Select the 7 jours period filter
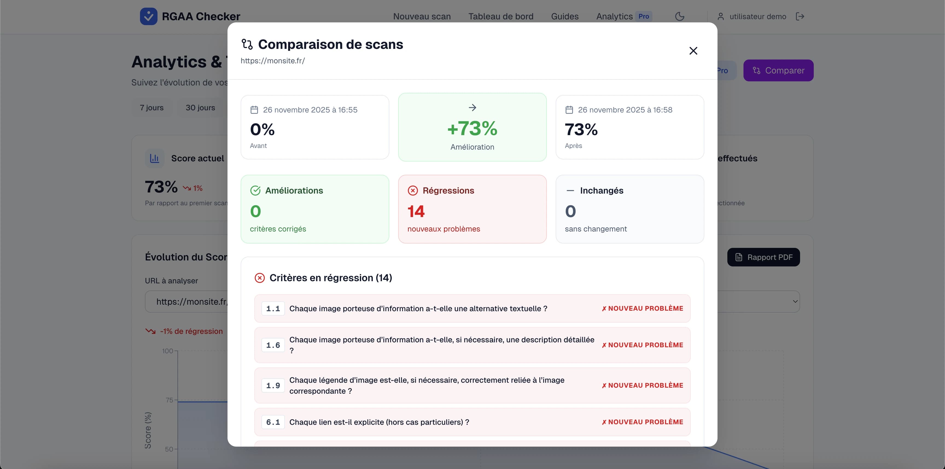945x469 pixels. coord(151,107)
